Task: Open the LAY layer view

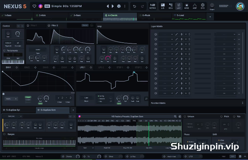Action: 179,6
